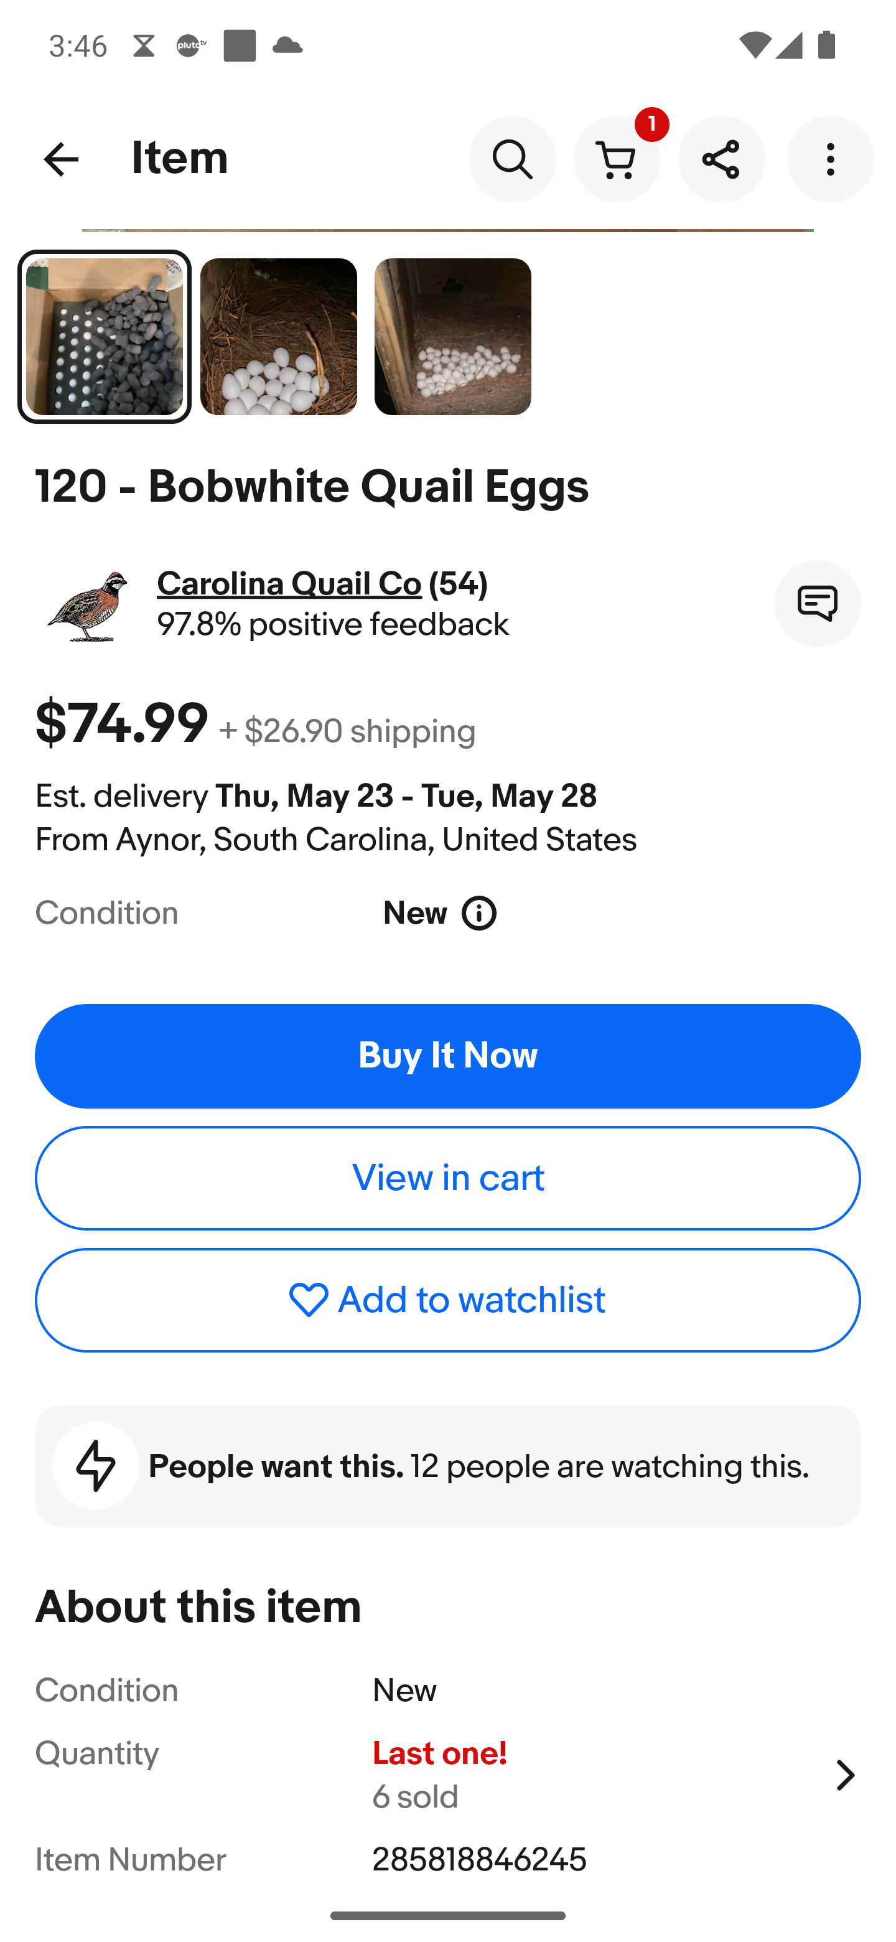Open the three-dot overflow menu
This screenshot has height=1942, width=896.
pos(829,159)
